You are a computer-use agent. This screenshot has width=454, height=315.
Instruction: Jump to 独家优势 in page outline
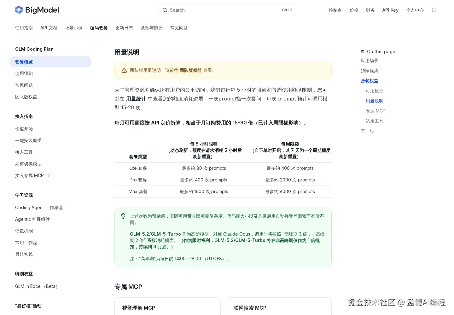click(370, 71)
